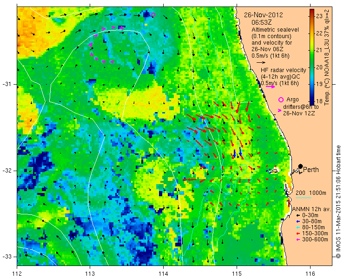Click the Temp. NOAA18_L3U color bar title
The width and height of the screenshot is (344, 279).
[x=327, y=57]
